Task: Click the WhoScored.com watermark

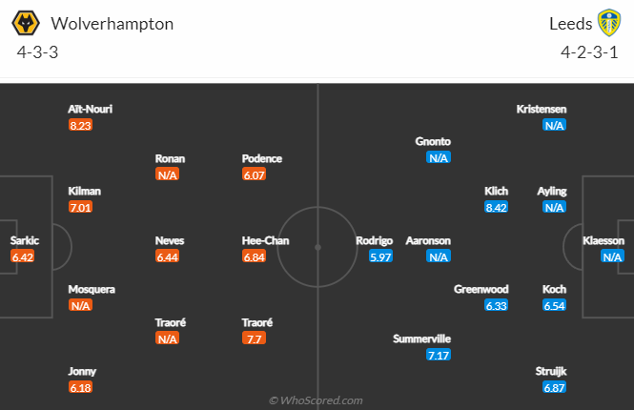Action: coord(316,400)
